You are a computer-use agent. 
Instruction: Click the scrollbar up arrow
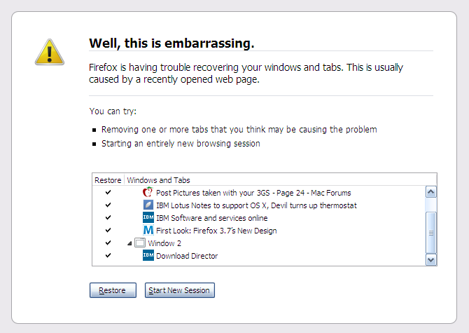click(x=431, y=192)
